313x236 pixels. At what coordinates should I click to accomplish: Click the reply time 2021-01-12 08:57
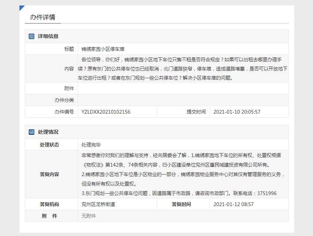(233, 204)
